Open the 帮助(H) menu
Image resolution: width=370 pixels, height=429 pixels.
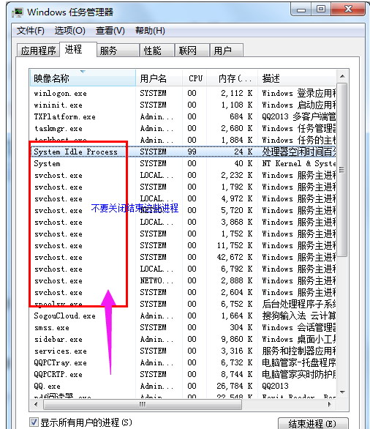click(150, 30)
